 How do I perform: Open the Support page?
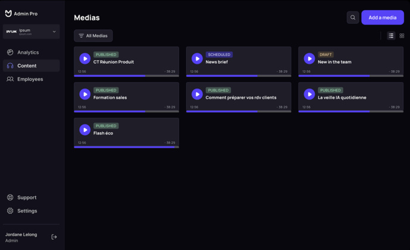pos(27,198)
